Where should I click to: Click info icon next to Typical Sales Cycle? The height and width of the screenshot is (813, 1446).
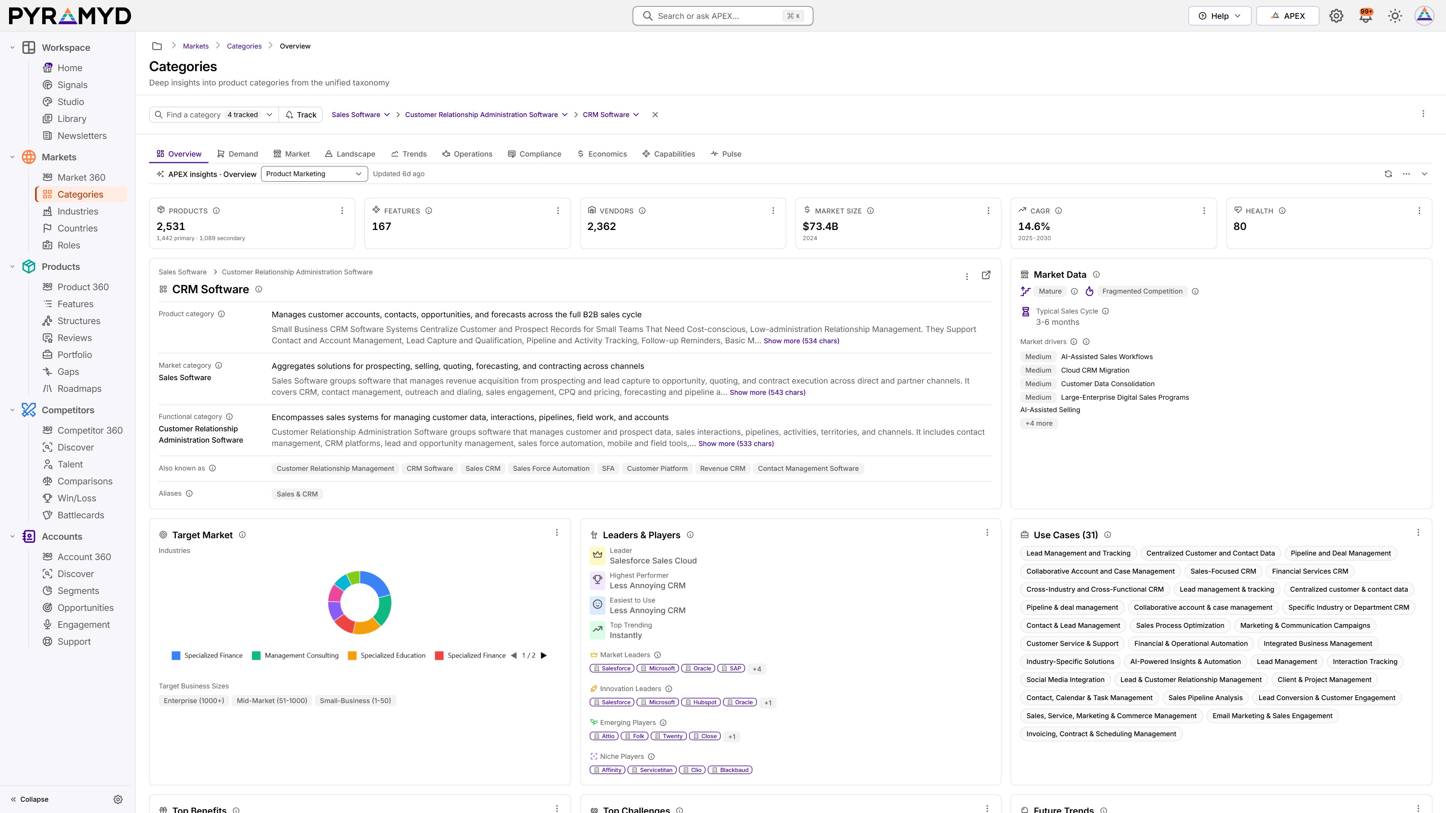click(1105, 311)
